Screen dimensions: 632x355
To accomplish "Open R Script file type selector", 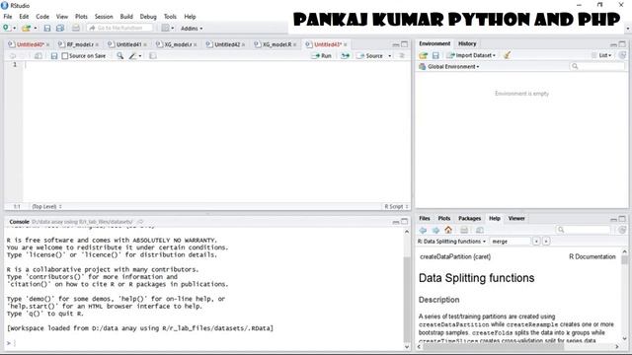I will click(396, 206).
